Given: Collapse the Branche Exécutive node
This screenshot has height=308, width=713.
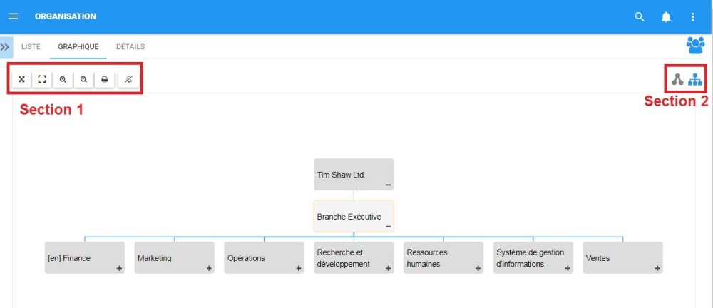Looking at the screenshot, I should tap(388, 227).
